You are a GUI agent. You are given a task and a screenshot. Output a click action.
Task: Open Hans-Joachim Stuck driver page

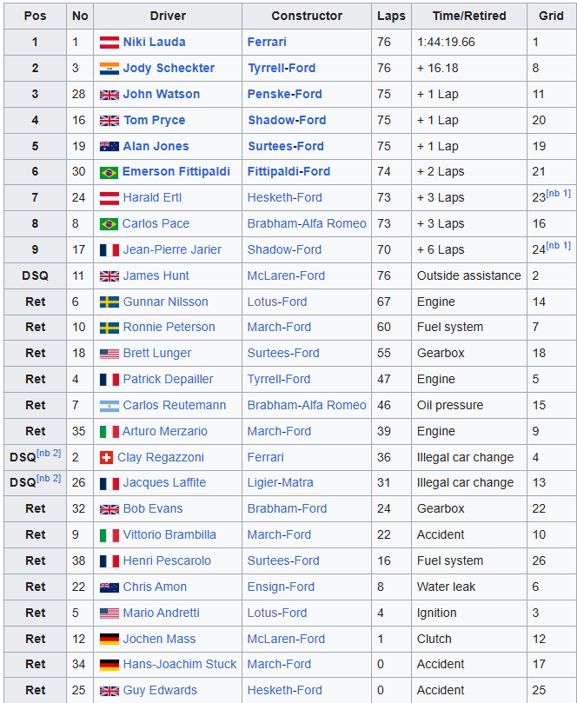[x=179, y=665]
